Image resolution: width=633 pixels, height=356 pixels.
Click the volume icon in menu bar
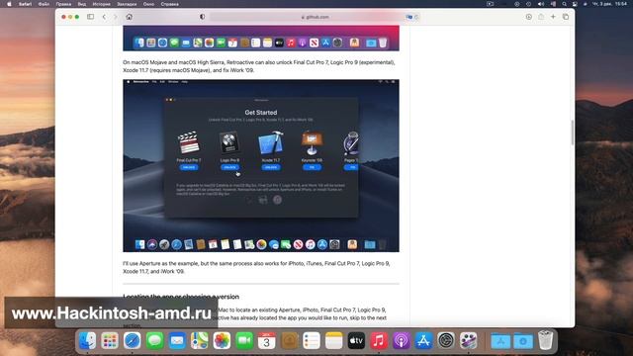click(x=541, y=4)
